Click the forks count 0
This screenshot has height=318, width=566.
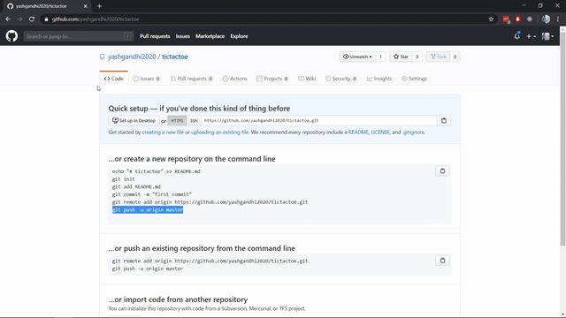(455, 57)
